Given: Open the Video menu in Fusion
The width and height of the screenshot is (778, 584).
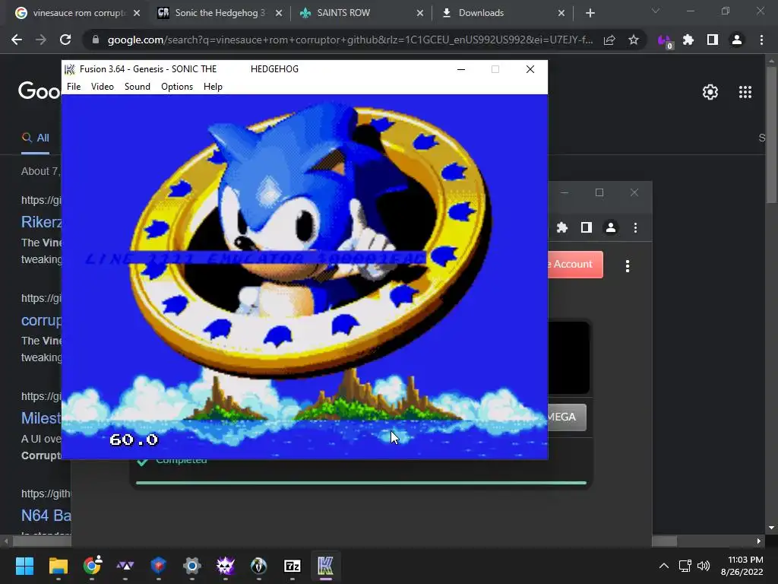Looking at the screenshot, I should coord(103,87).
